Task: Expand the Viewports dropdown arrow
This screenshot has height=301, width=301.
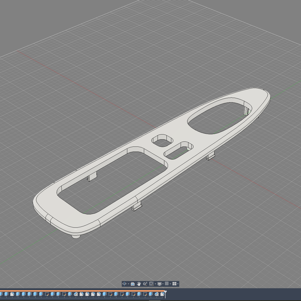Action: tap(178, 284)
